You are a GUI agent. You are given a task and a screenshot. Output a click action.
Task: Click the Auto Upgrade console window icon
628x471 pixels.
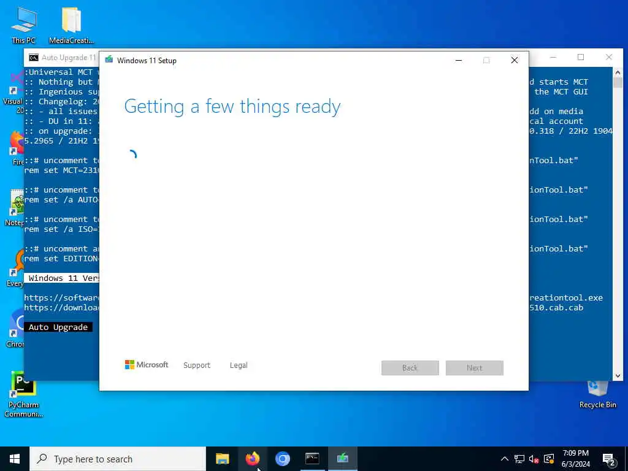(34, 58)
